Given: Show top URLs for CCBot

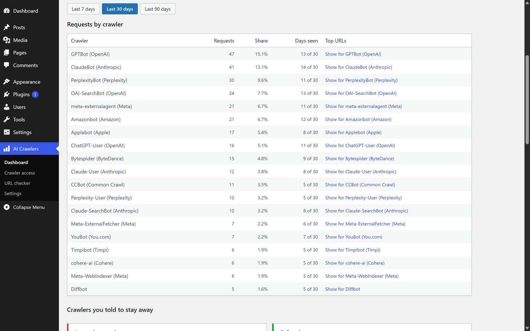Looking at the screenshot, I should tap(360, 185).
